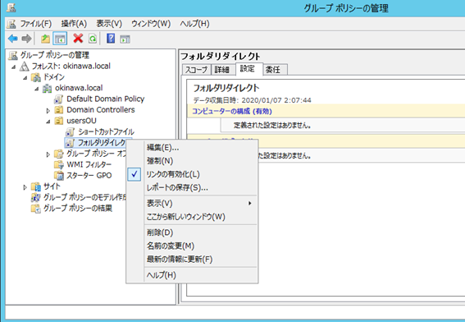Viewport: 465px width, 322px height.
Task: Click the Default Domain Policy GPO icon
Action: pos(58,99)
